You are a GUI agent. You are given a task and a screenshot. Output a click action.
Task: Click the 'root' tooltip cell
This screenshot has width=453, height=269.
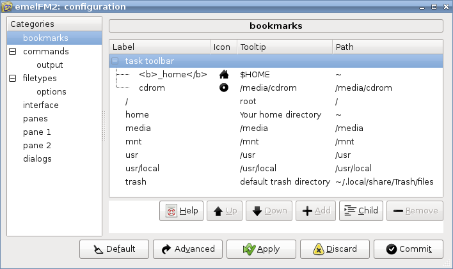pos(248,102)
